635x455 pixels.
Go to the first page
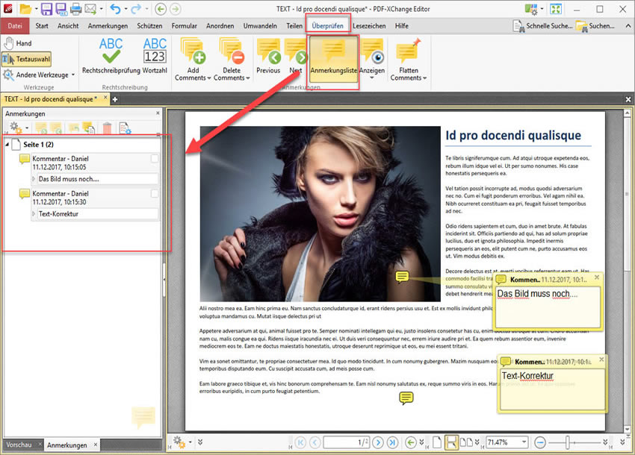click(300, 442)
